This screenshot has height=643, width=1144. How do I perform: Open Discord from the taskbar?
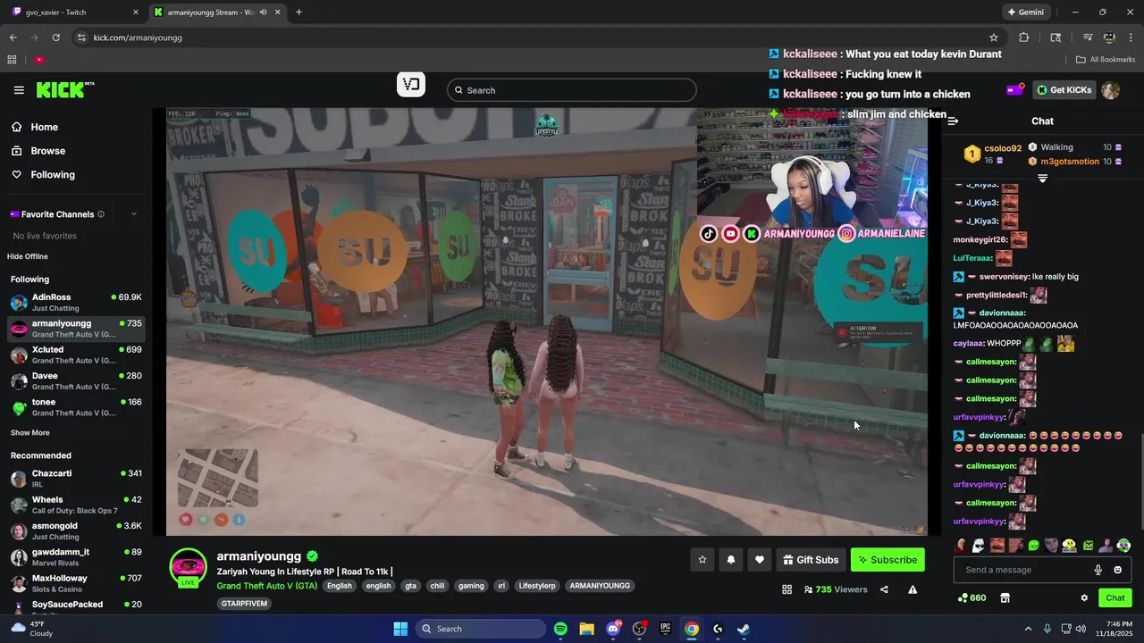pos(613,629)
